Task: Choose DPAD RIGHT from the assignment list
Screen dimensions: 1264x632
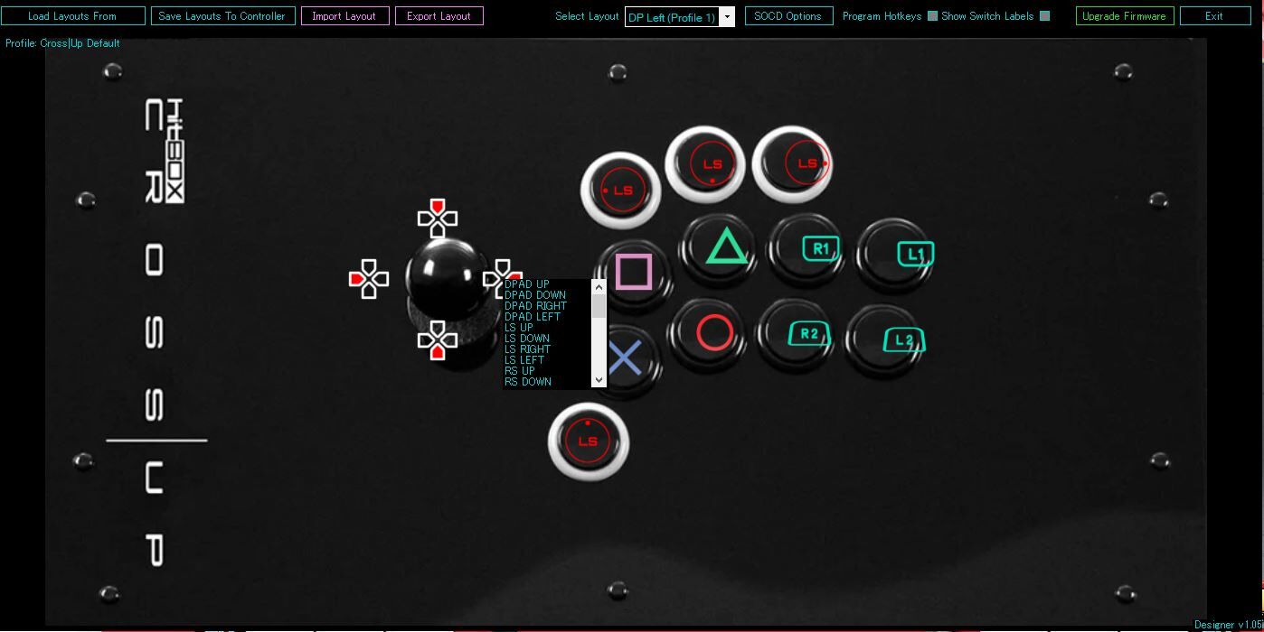Action: (x=534, y=306)
